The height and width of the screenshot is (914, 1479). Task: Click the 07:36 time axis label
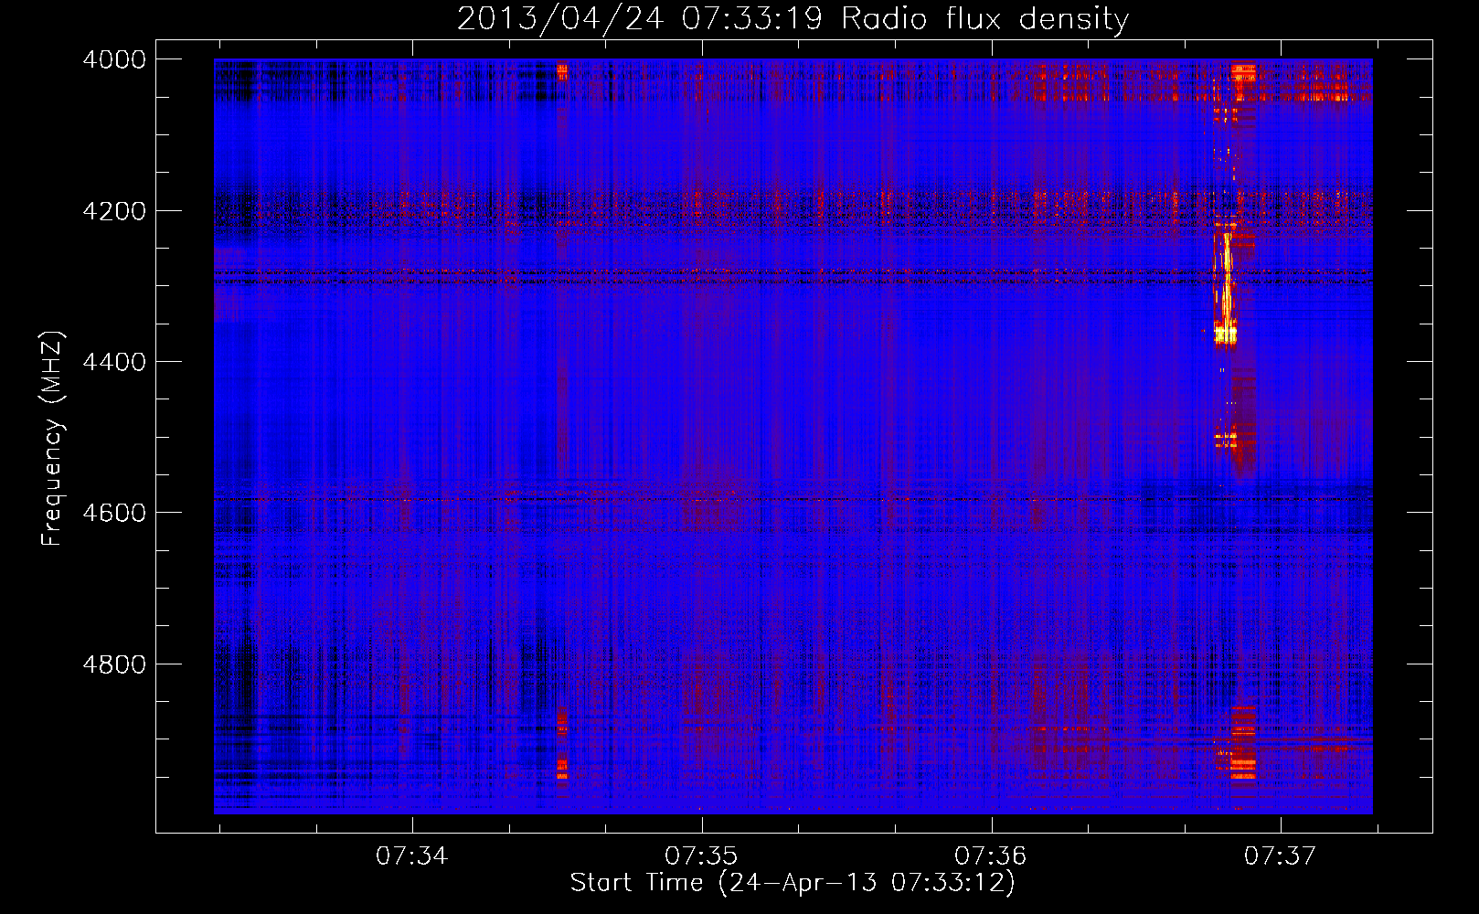click(x=991, y=856)
